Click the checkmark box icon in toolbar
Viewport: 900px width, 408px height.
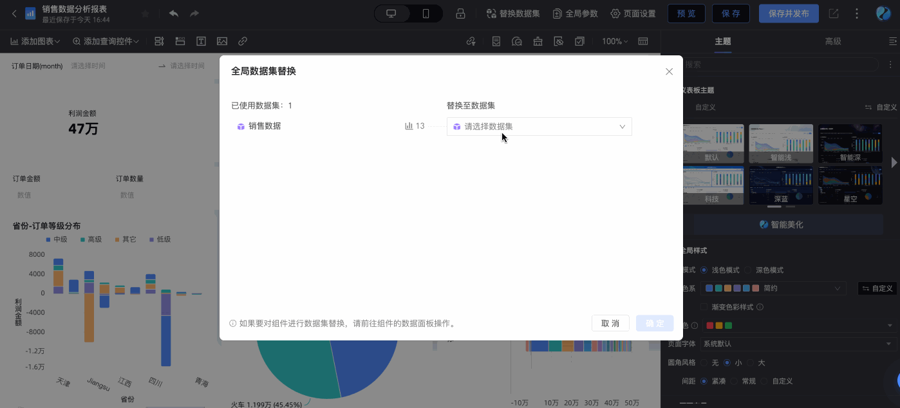click(x=579, y=41)
